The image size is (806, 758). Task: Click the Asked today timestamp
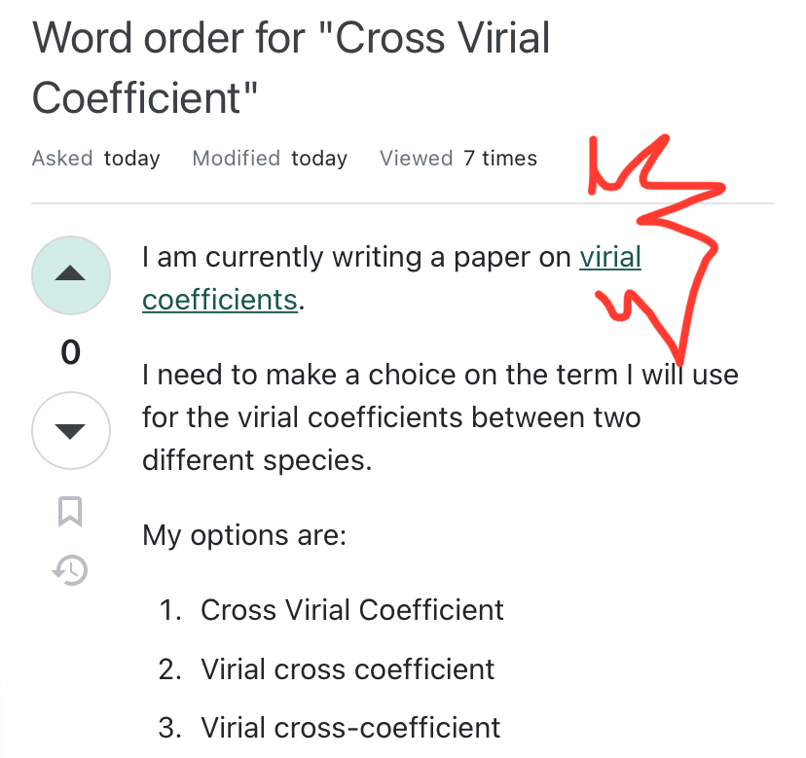95,158
